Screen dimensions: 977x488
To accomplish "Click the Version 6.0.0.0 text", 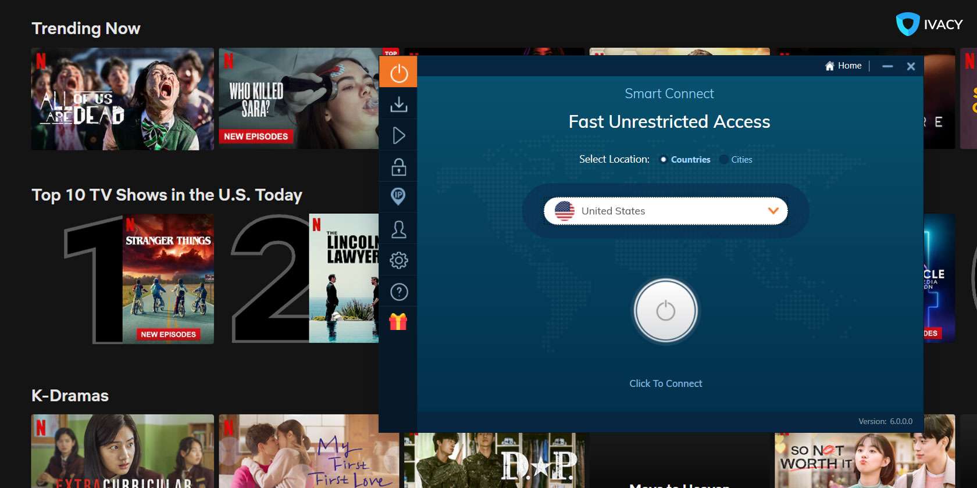I will [x=885, y=421].
